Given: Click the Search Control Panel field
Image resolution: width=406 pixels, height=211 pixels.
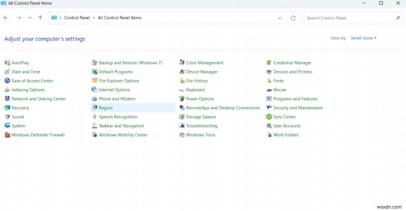Looking at the screenshot, I should [x=349, y=18].
